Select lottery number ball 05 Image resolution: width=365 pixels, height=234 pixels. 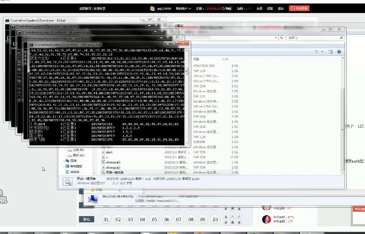pos(155,220)
